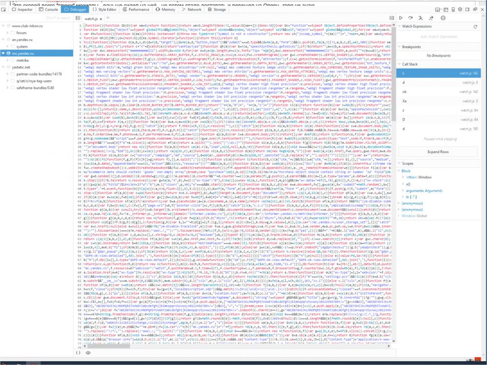Open developer tools in separate window
This screenshot has width=487, height=365.
(x=475, y=10)
